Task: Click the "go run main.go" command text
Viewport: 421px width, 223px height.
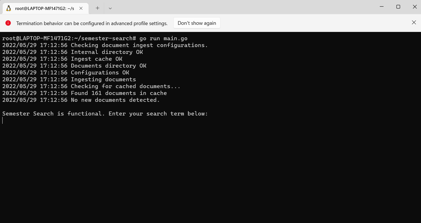Action: pyautogui.click(x=163, y=38)
